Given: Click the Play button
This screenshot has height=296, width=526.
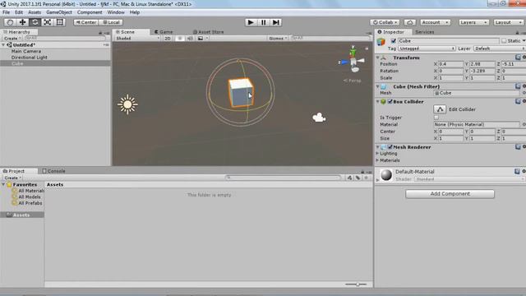Looking at the screenshot, I should coord(251,22).
